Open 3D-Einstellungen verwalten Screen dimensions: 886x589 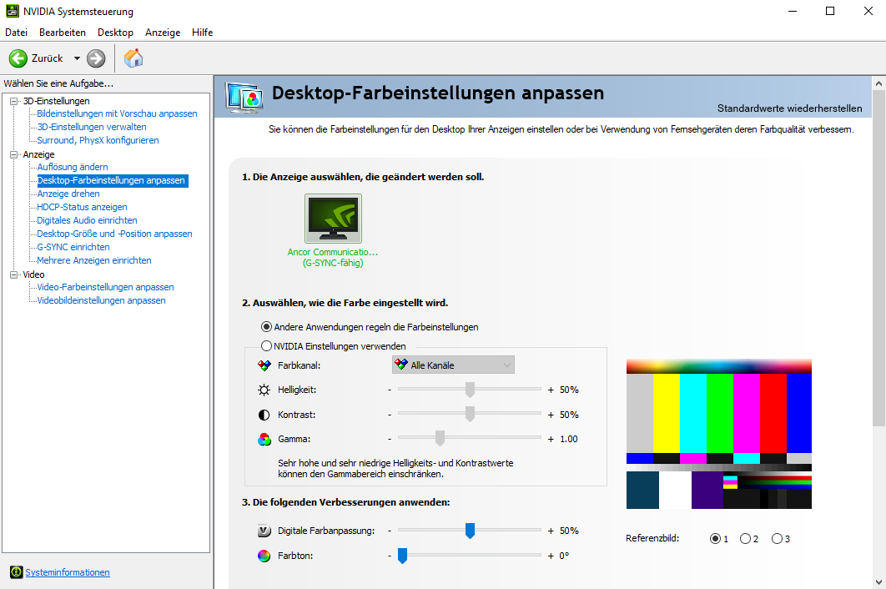[92, 127]
